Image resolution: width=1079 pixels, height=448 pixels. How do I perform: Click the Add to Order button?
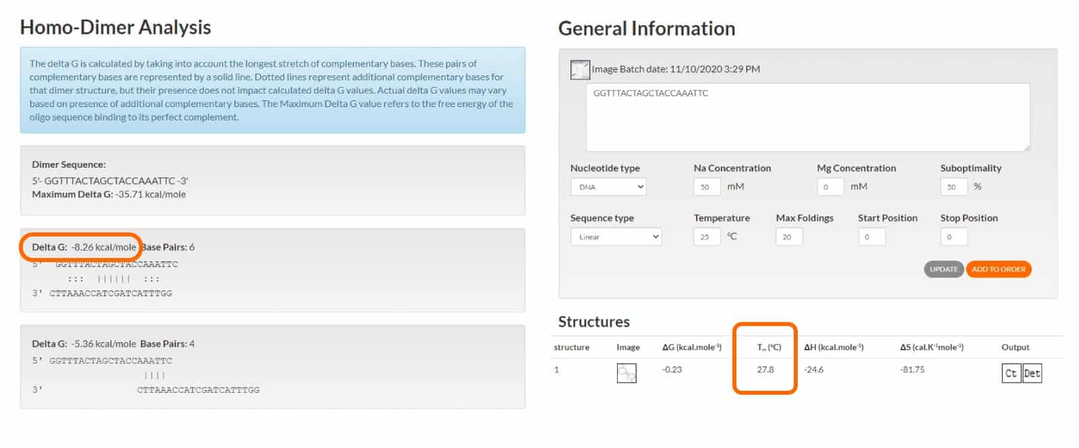[998, 269]
